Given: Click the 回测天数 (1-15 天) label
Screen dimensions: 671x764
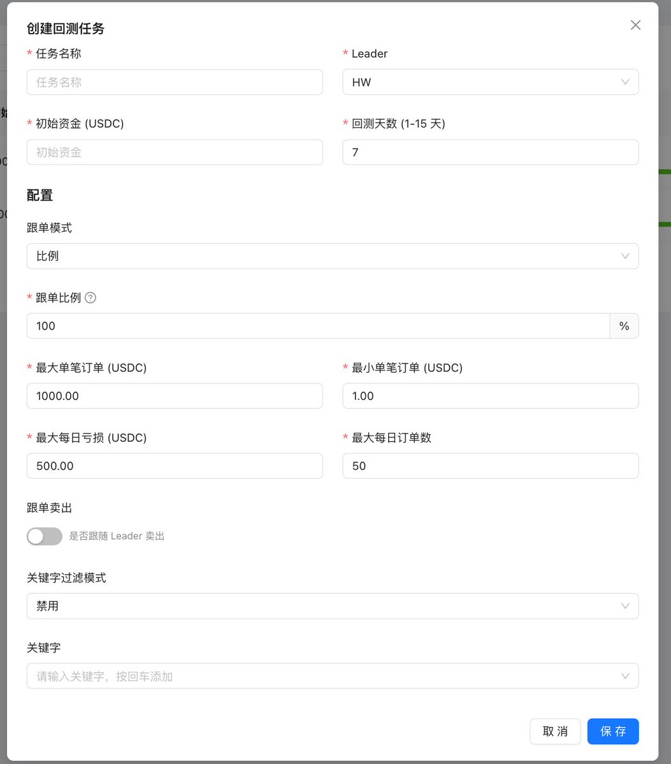Looking at the screenshot, I should [x=398, y=124].
